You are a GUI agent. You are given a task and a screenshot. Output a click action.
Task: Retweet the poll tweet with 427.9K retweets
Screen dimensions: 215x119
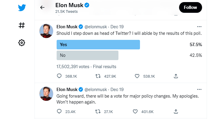(98, 76)
